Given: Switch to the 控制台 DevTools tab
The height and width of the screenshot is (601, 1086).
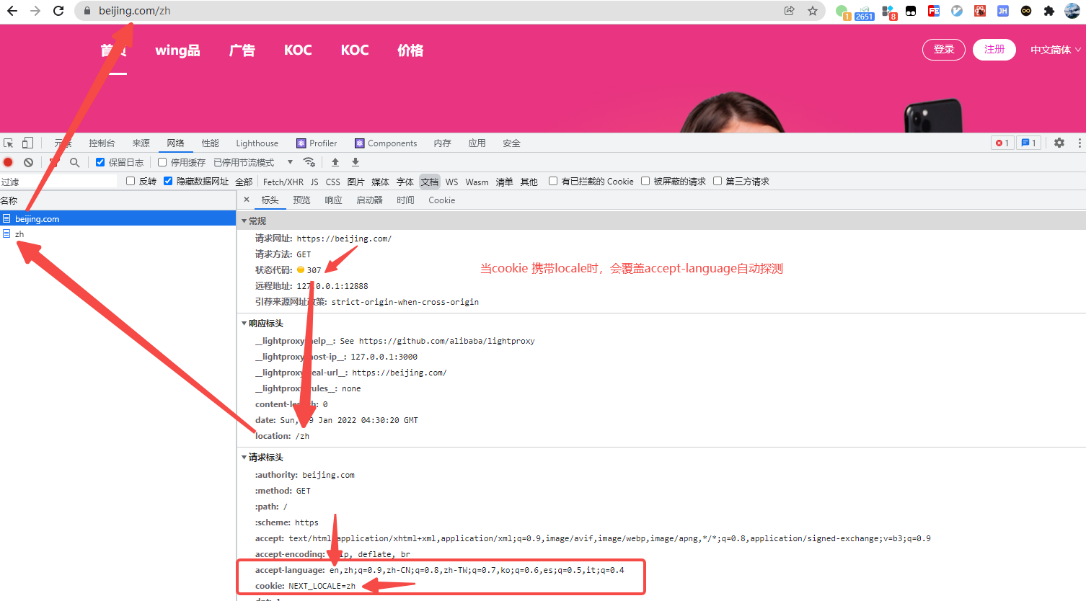Looking at the screenshot, I should coord(102,143).
